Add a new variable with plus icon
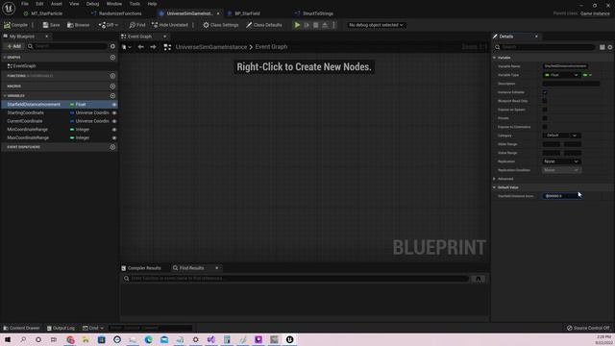This screenshot has width=615, height=346. (112, 96)
